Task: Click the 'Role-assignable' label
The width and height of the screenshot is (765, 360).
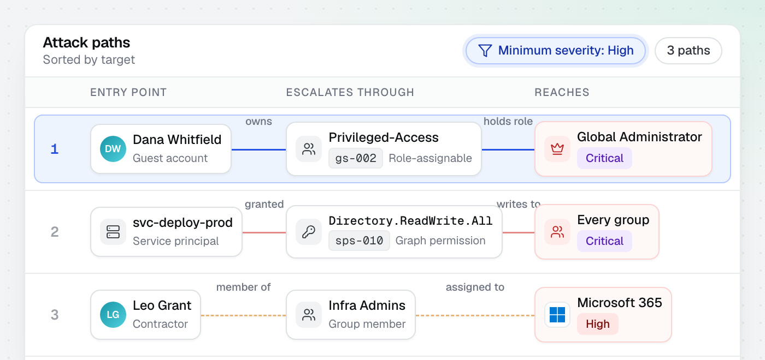Action: [430, 159]
